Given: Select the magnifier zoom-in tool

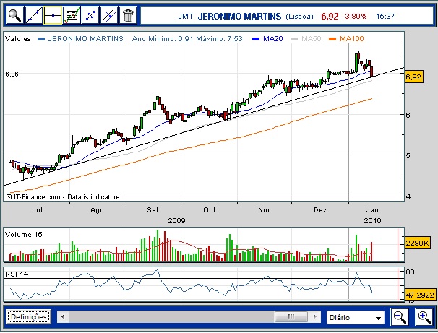Looking at the screenshot, I should coord(15,15).
